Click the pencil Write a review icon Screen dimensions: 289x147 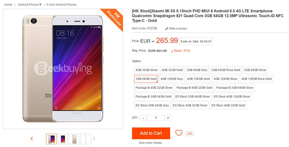pyautogui.click(x=167, y=29)
